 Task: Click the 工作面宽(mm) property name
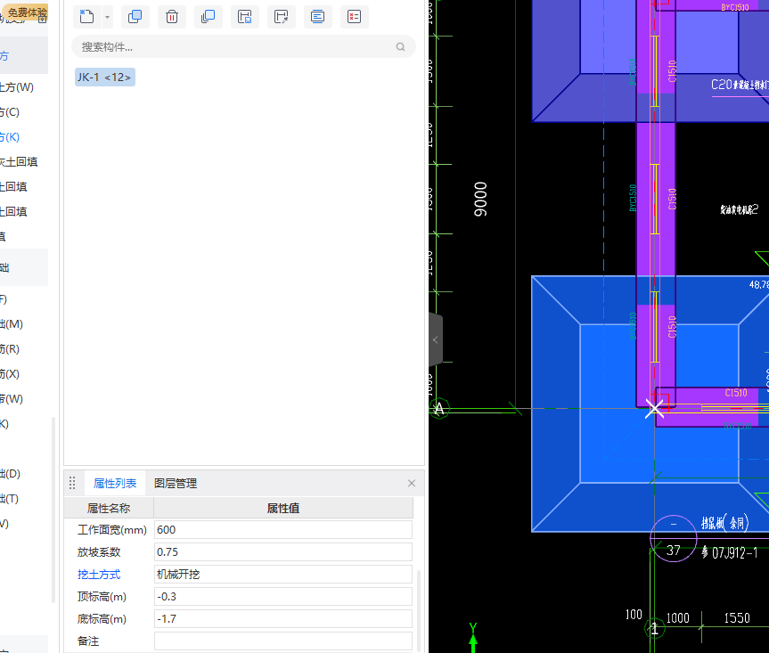tap(112, 530)
